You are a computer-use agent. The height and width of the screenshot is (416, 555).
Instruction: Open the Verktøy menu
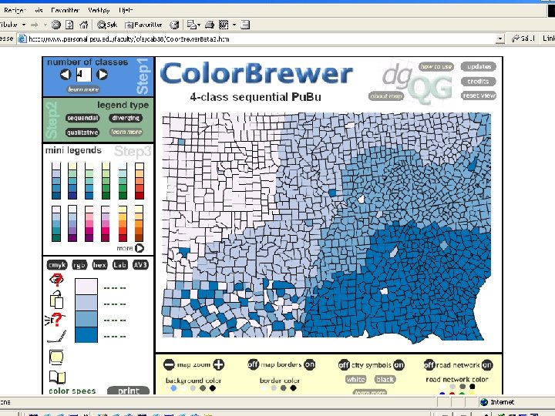click(x=99, y=10)
